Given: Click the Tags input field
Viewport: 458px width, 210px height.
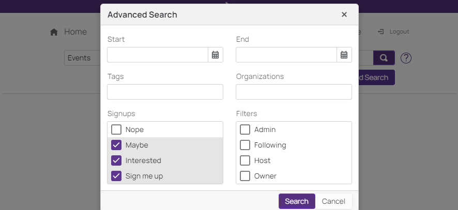Looking at the screenshot, I should coord(165,92).
